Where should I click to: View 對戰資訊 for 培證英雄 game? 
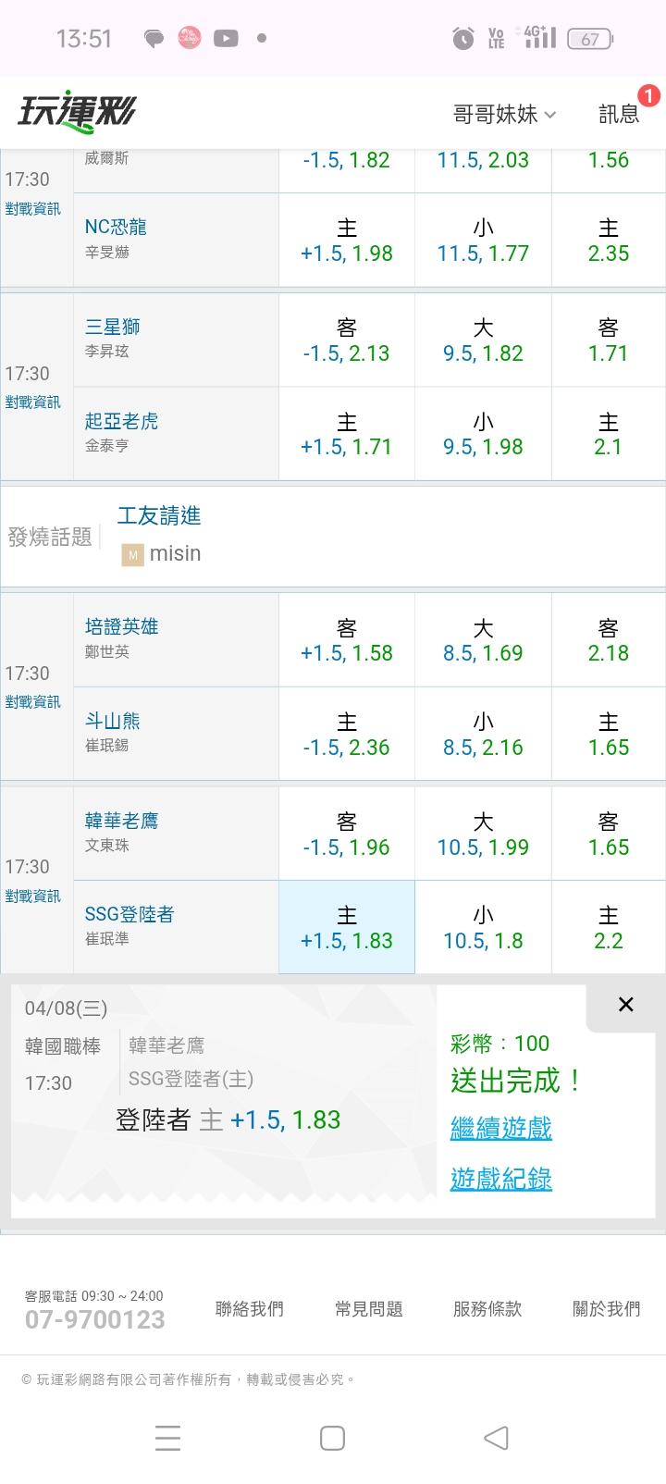click(33, 702)
